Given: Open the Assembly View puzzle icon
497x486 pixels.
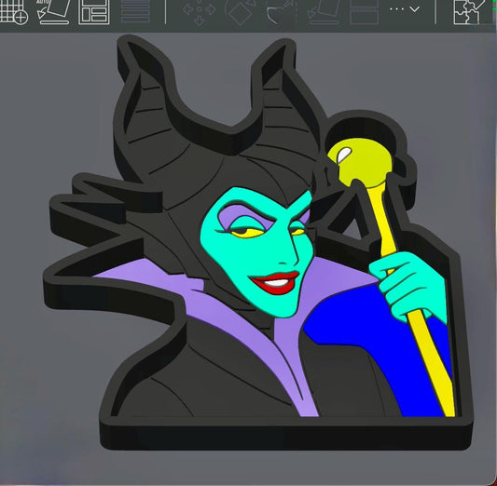Looking at the screenshot, I should tap(469, 12).
